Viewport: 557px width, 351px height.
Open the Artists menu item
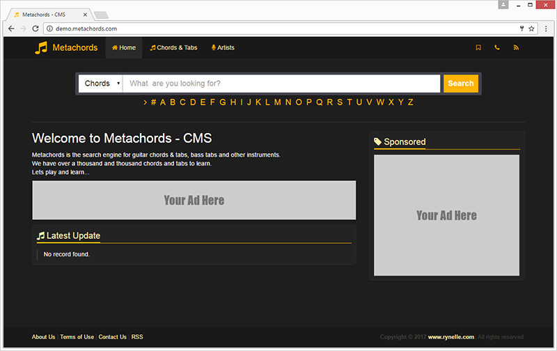click(x=223, y=47)
